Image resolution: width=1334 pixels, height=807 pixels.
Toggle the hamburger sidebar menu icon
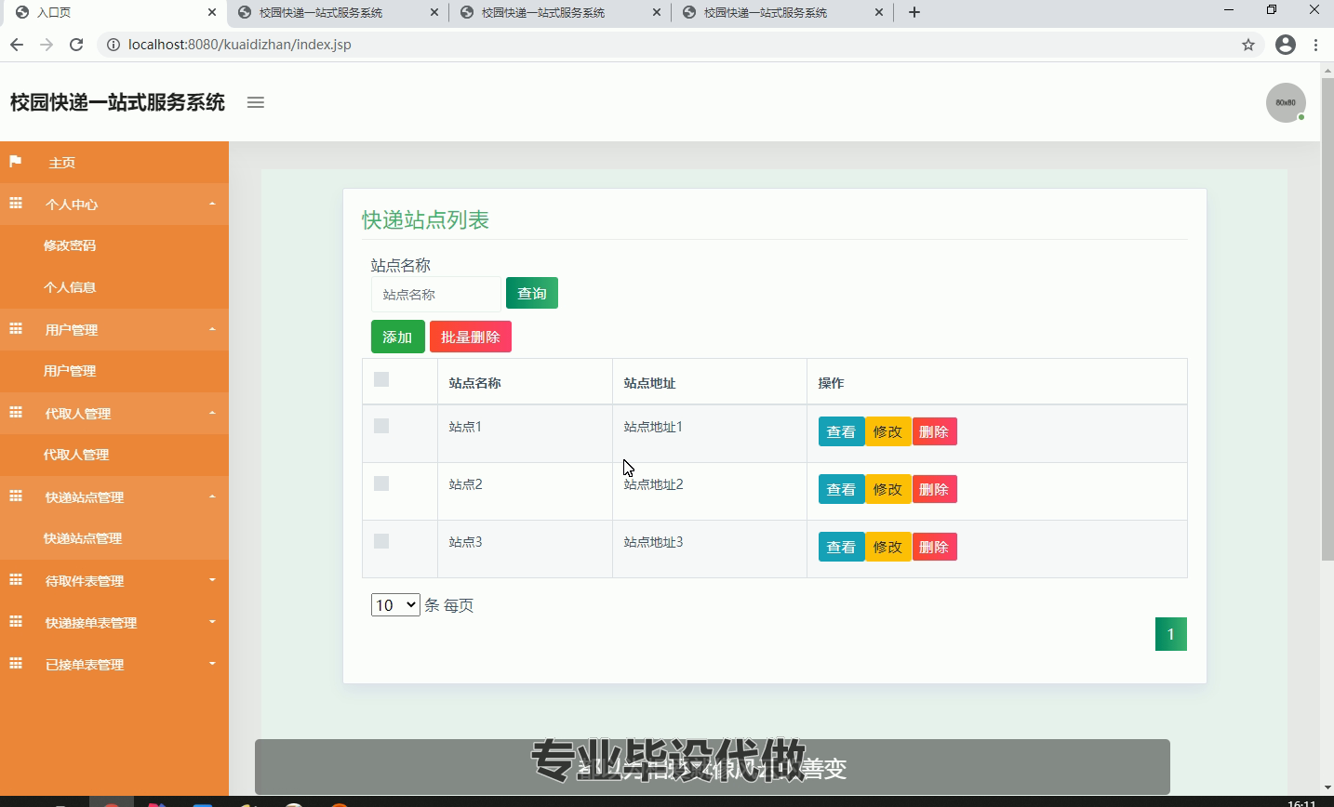(256, 102)
